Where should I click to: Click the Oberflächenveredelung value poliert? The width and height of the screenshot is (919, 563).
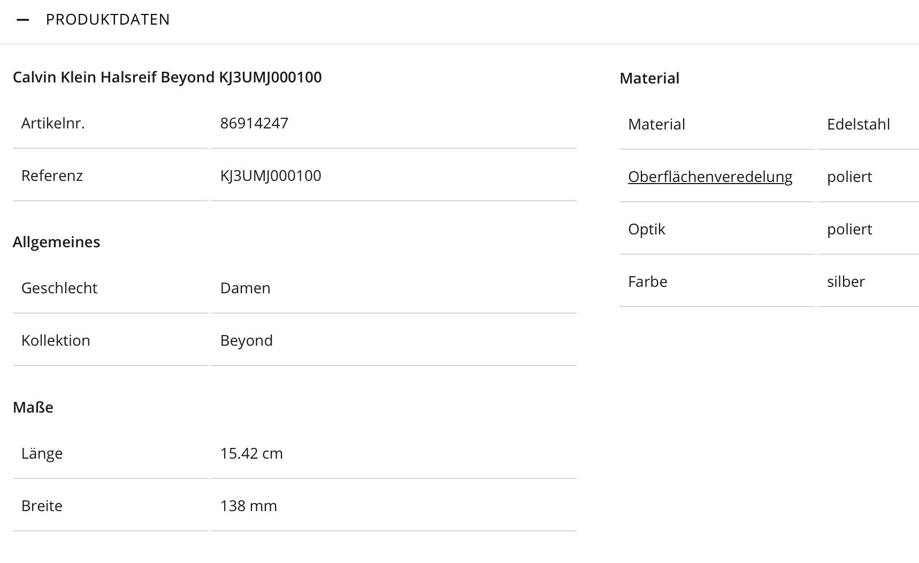pyautogui.click(x=849, y=177)
